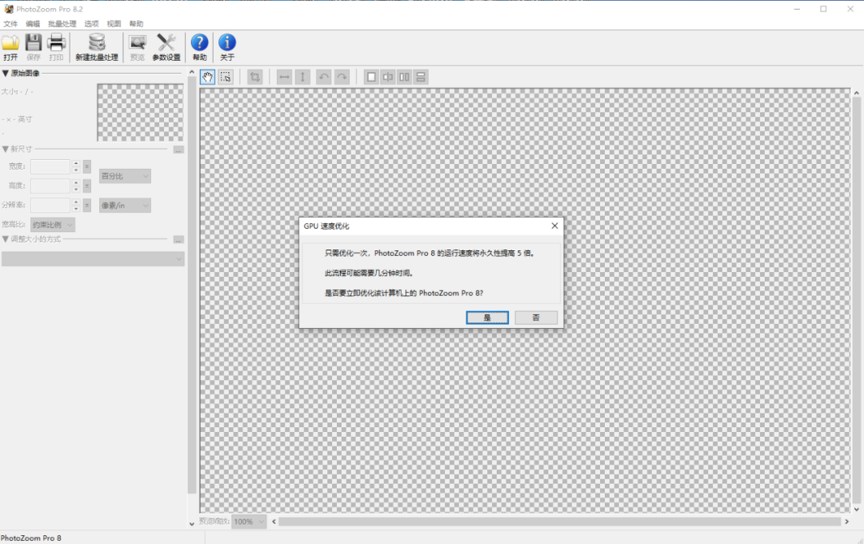Viewport: 864px width, 544px height.
Task: Flip image vertically icon
Action: coord(302,77)
